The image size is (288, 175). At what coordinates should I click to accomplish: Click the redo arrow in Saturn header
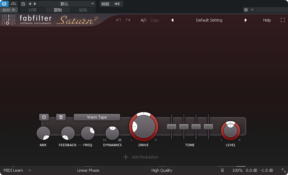pyautogui.click(x=128, y=20)
